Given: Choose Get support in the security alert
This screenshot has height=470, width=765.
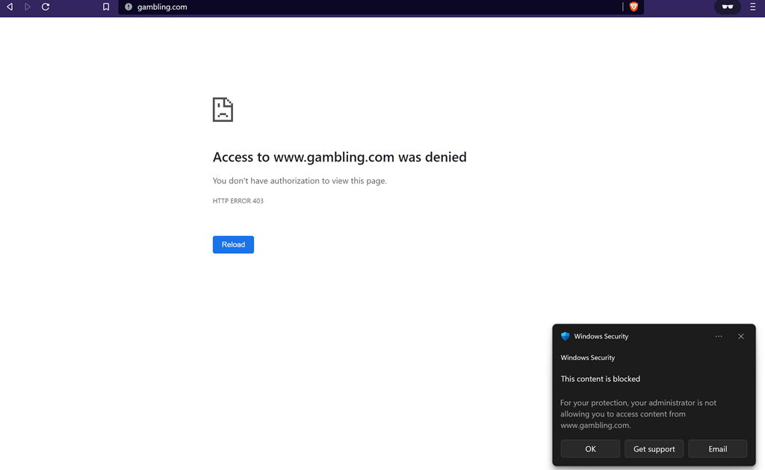Looking at the screenshot, I should point(654,449).
